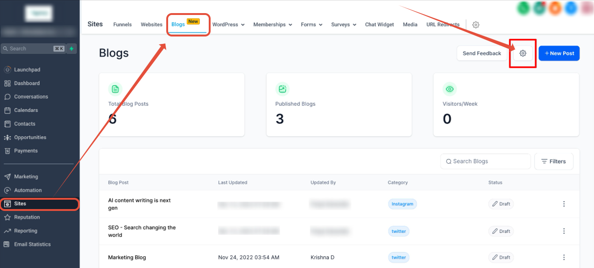
Task: Select the Blogs tab
Action: point(178,25)
